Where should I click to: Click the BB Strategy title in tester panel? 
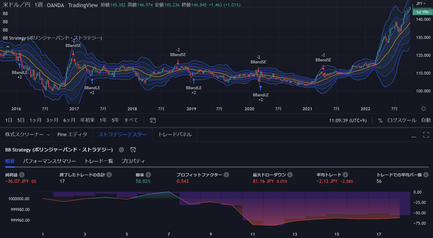point(59,150)
